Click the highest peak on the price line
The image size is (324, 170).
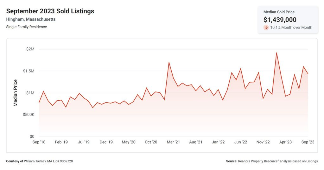pos(276,53)
